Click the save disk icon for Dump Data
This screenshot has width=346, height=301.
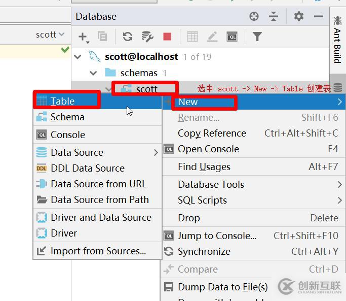click(169, 287)
